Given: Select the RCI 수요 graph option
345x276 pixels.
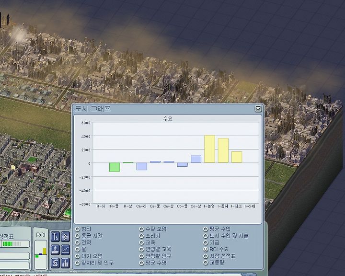Looking at the screenshot, I should [206, 249].
